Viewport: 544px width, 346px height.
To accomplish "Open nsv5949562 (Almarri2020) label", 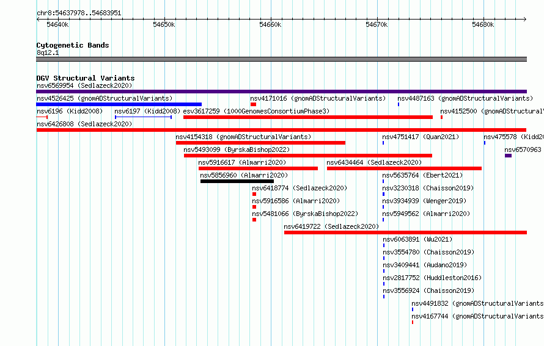I will point(426,214).
